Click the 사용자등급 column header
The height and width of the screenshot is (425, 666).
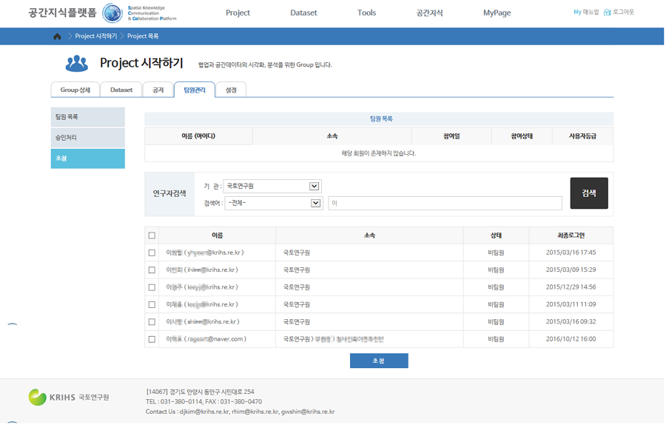click(583, 136)
